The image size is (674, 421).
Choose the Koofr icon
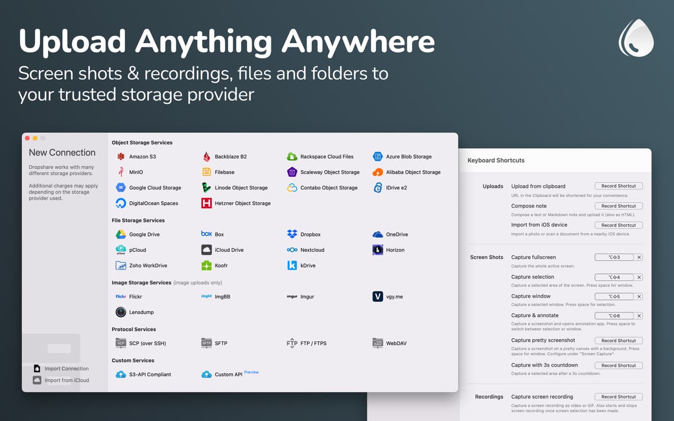tap(206, 266)
